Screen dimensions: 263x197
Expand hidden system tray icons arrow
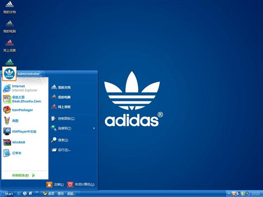click(228, 193)
